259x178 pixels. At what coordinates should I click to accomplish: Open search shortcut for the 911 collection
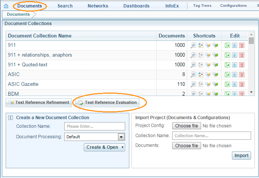(x=193, y=45)
